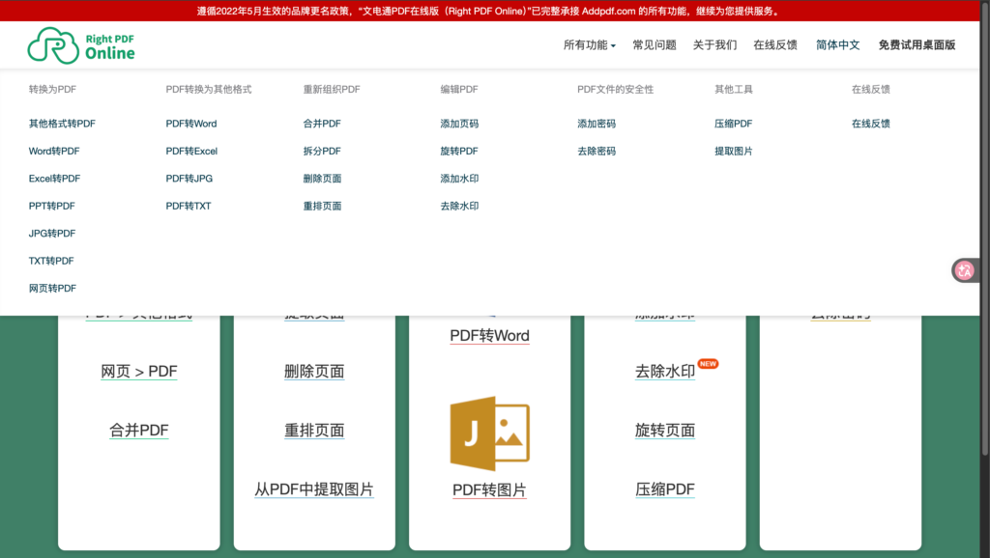The height and width of the screenshot is (558, 990).
Task: Select 重排页面 in the dropdown menu
Action: (x=322, y=206)
